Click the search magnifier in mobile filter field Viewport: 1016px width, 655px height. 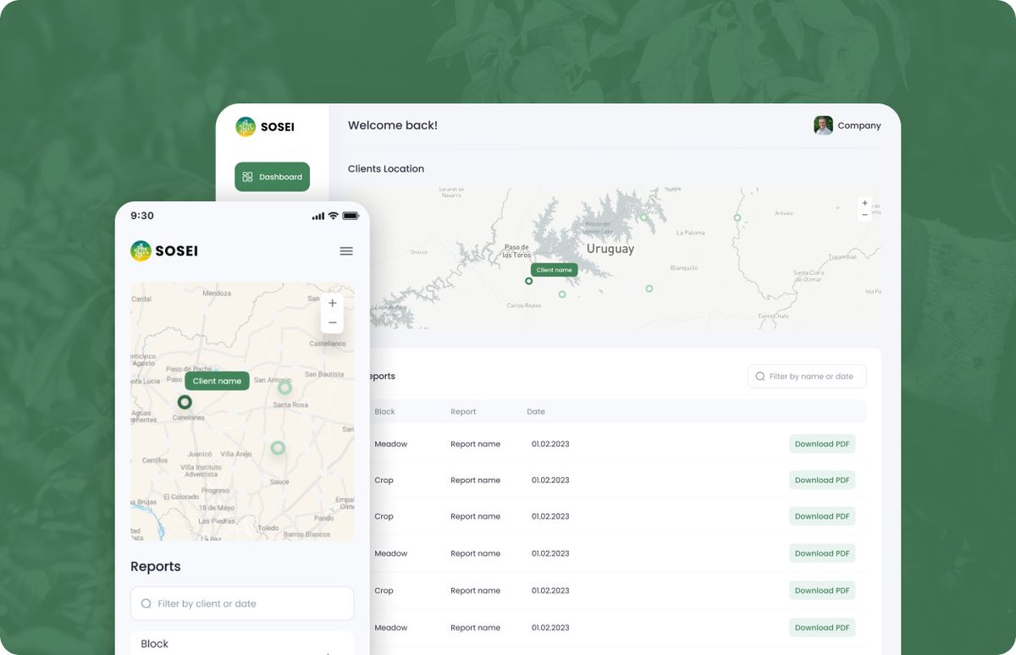pyautogui.click(x=146, y=603)
